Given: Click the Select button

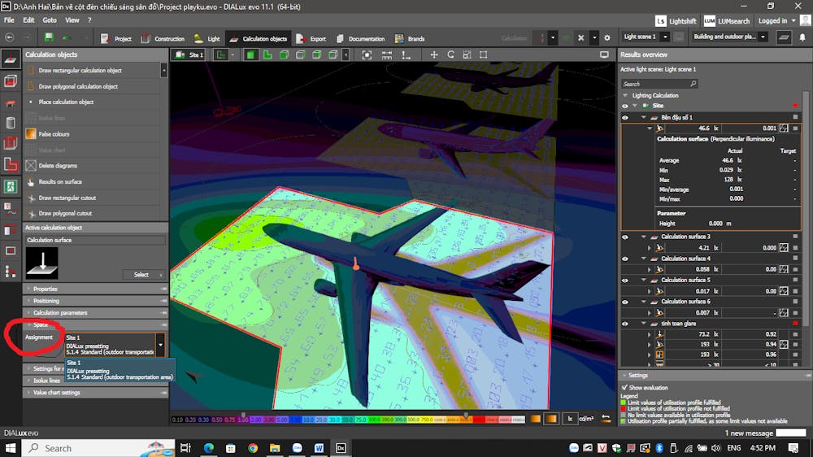Looking at the screenshot, I should 141,275.
